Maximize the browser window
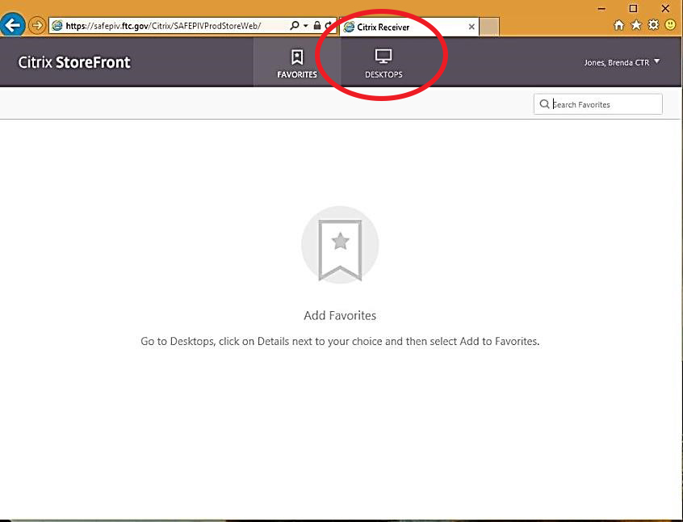Screen dimensions: 683x522 click(x=633, y=8)
